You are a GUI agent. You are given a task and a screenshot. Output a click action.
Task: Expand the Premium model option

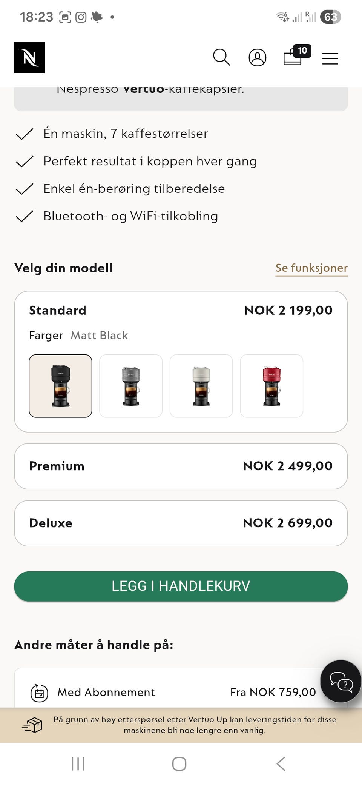[x=181, y=466]
